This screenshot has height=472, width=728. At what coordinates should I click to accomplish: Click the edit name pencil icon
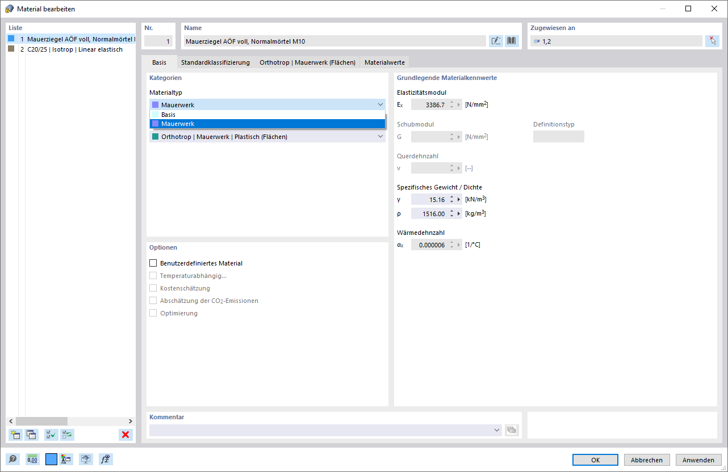pyautogui.click(x=496, y=41)
